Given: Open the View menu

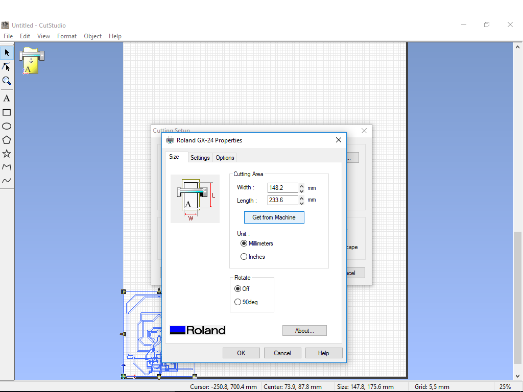Looking at the screenshot, I should coord(44,36).
